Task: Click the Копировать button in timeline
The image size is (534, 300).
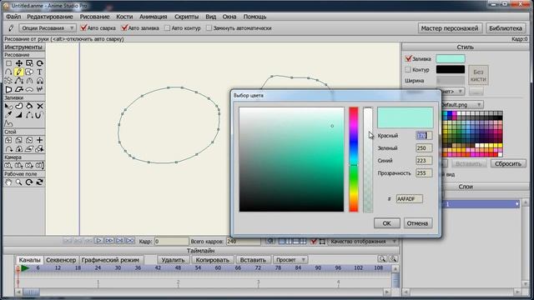Action: point(213,260)
